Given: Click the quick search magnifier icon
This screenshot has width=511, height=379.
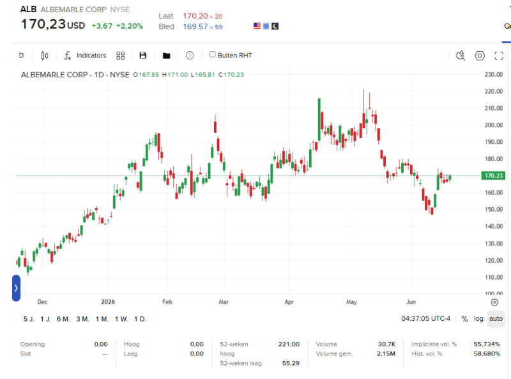Looking at the screenshot, I should point(461,56).
